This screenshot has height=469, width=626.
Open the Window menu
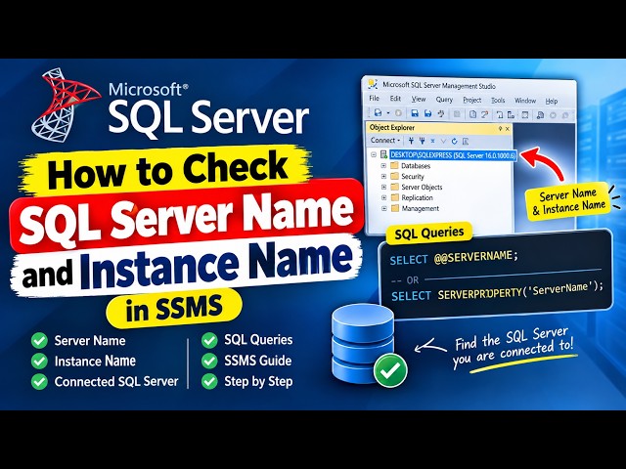pyautogui.click(x=525, y=101)
